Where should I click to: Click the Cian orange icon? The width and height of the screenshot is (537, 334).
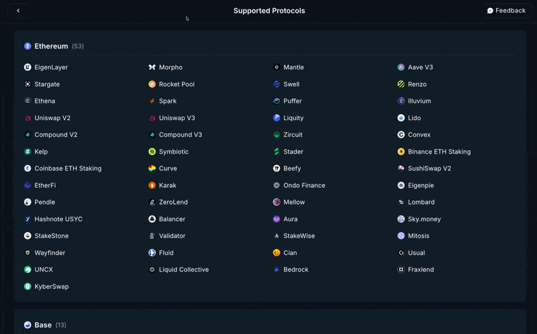277,253
